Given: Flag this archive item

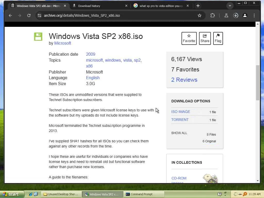Looking at the screenshot, I should coord(218,38).
